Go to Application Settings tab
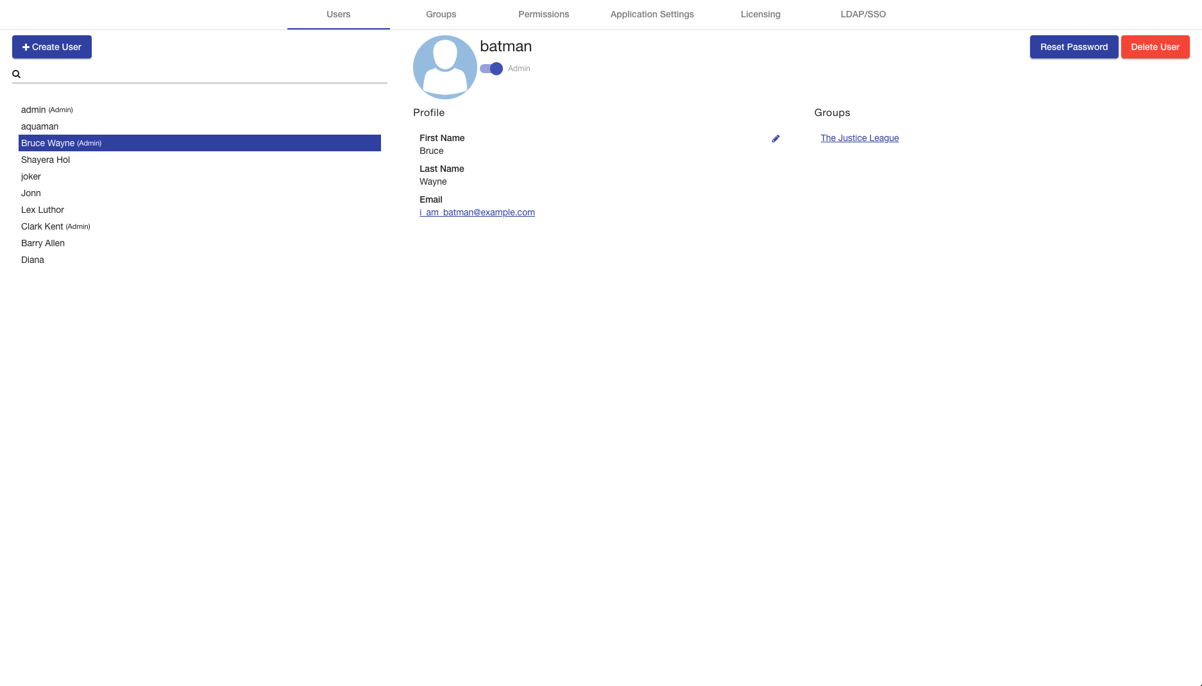 click(x=652, y=14)
